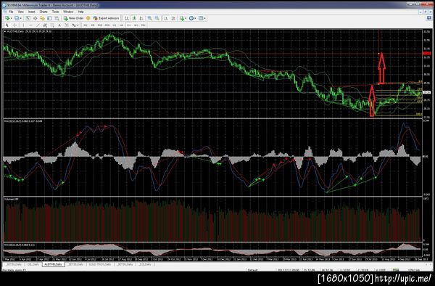The image size is (435, 286).
Task: Select the Fibonacci retracement tool
Action: point(52,25)
